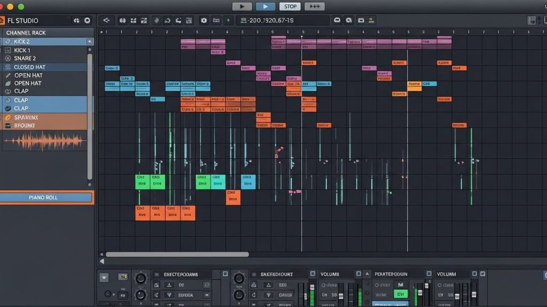Screen dimensions: 547x307
Task: Select the Kick 2 instrument icon
Action: pyautogui.click(x=7, y=42)
